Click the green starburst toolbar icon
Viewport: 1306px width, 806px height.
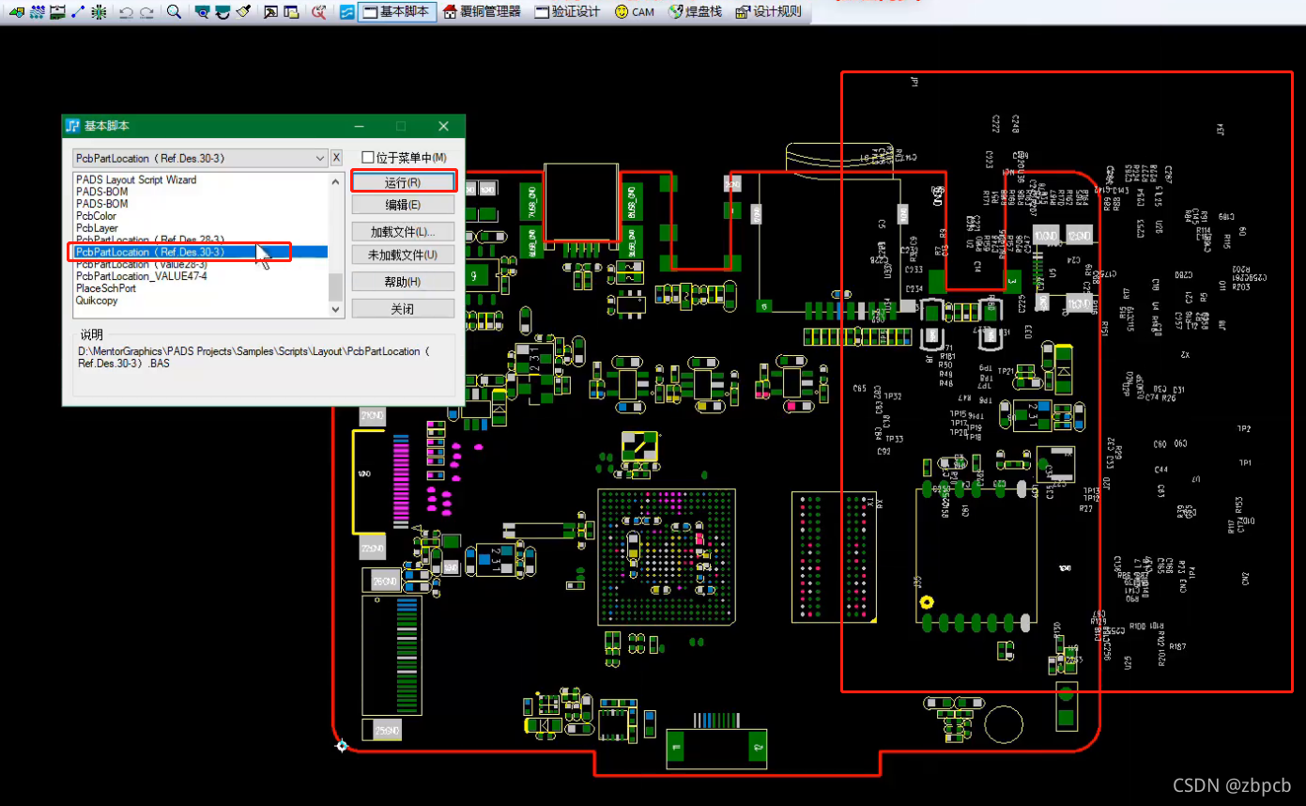point(99,12)
